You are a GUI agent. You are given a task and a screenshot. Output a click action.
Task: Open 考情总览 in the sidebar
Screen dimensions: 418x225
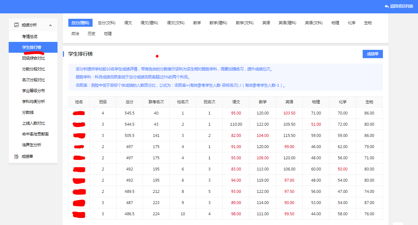coord(30,36)
